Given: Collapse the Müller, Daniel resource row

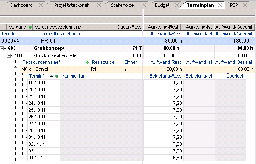Looking at the screenshot, I should pos(15,69).
